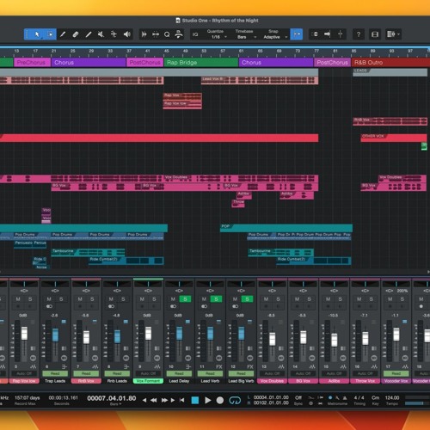
Task: Click the 124.00 tempo value
Action: (392, 398)
